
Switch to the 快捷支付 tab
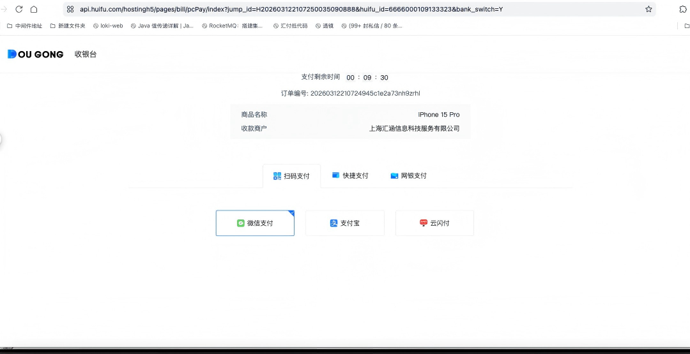[x=350, y=175]
